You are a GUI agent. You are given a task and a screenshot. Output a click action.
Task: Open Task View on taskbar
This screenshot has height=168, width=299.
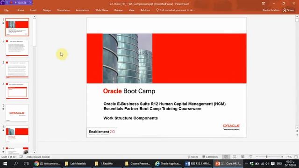tap(26, 164)
